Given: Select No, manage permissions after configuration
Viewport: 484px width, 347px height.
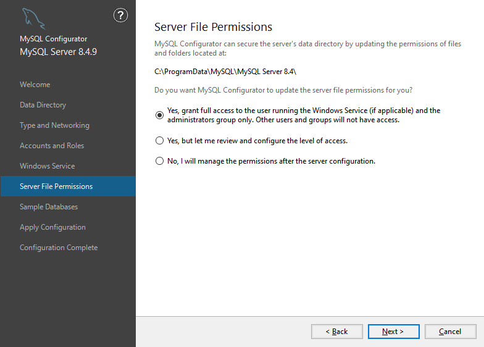Looking at the screenshot, I should tap(160, 161).
